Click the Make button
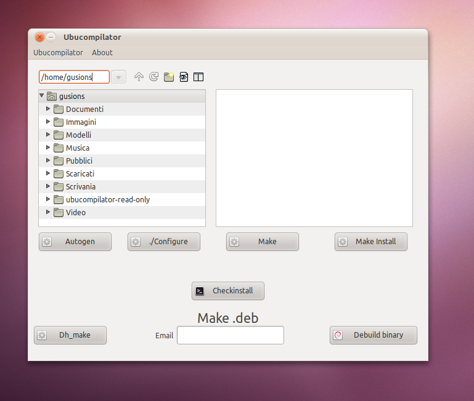Viewport: 474px width, 401px height. (x=263, y=242)
